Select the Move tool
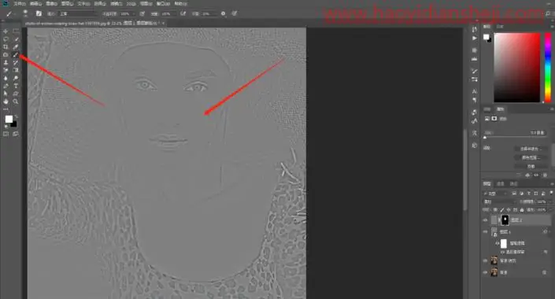The image size is (555, 299). point(6,31)
